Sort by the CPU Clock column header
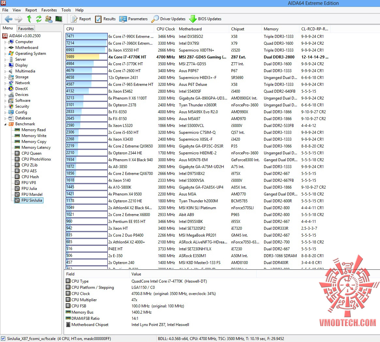The width and height of the screenshot is (380, 342). [166, 29]
